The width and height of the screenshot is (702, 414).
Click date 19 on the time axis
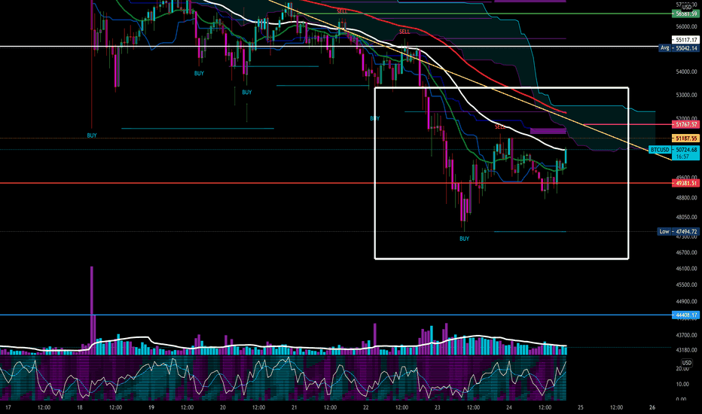click(x=151, y=407)
